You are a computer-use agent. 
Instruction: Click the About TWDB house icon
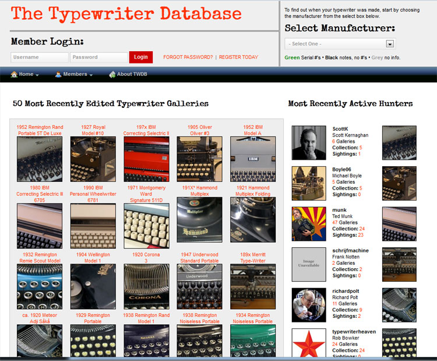tap(112, 75)
